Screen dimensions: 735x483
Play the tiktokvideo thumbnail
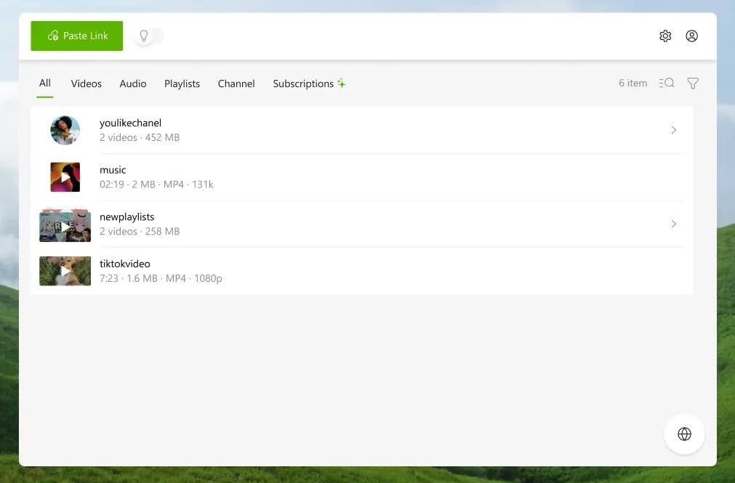(x=65, y=271)
